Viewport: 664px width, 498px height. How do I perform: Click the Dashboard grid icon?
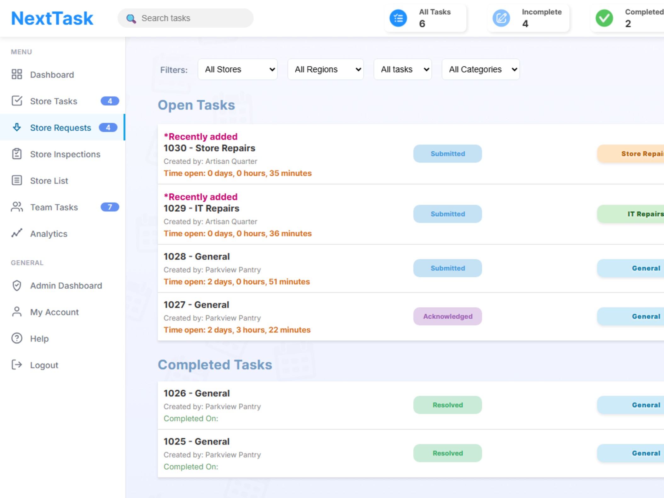pyautogui.click(x=17, y=75)
